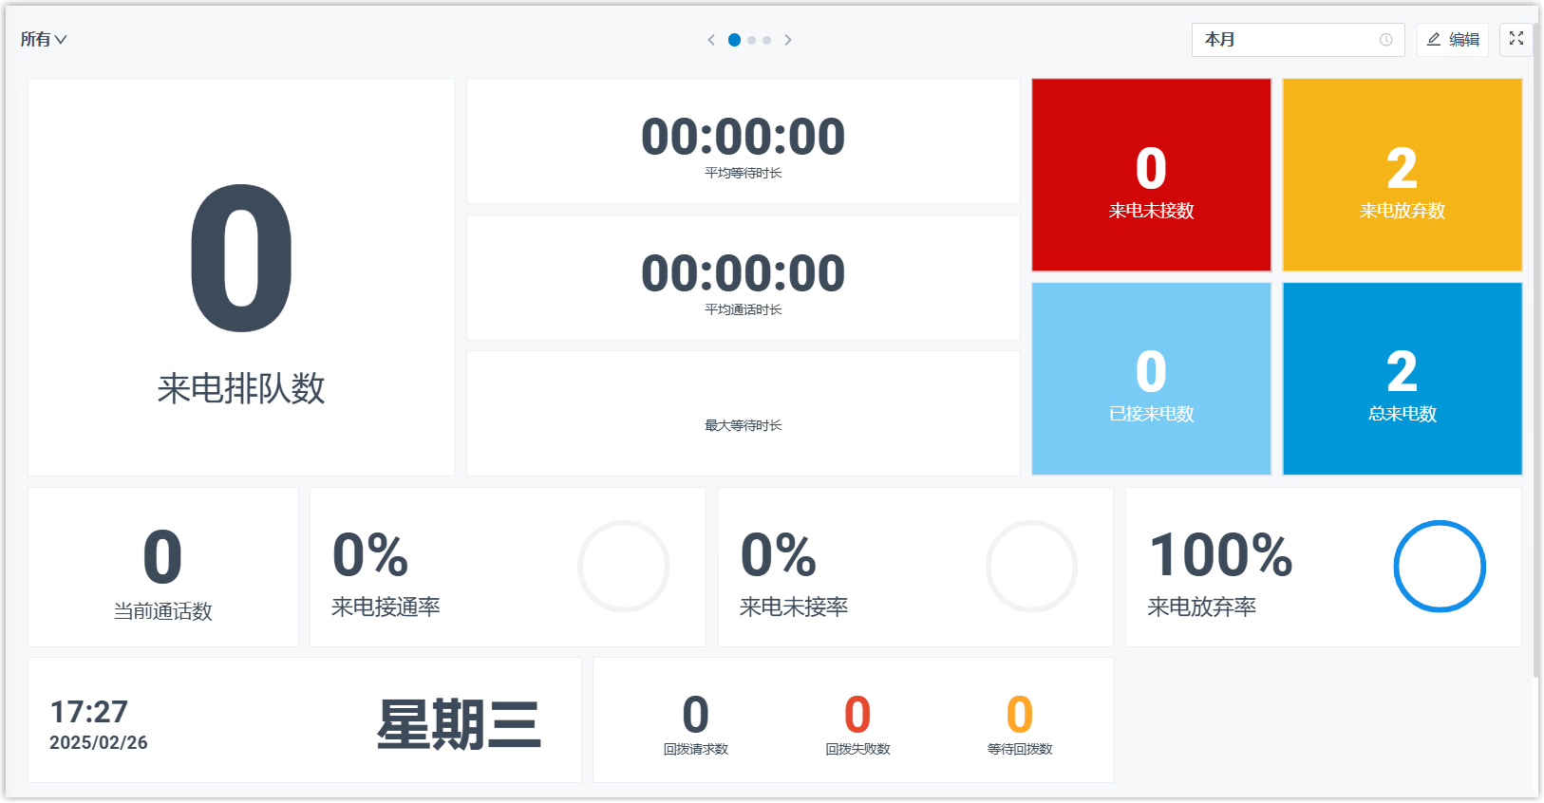Go to previous dashboard page arrow
The height and width of the screenshot is (803, 1544).
[x=711, y=40]
